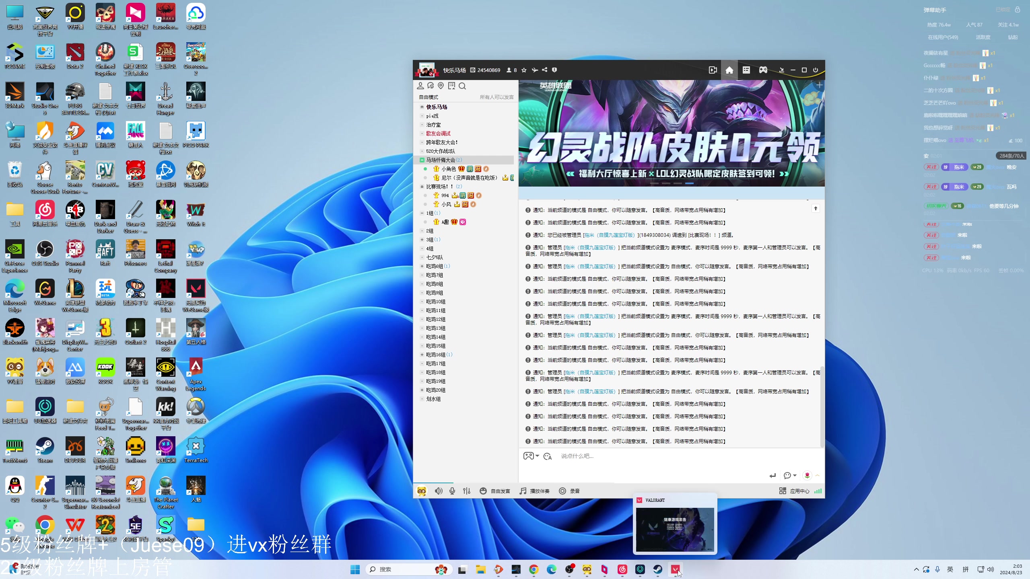Click the screen sharing icon in top bar
The width and height of the screenshot is (1030, 579).
[713, 69]
